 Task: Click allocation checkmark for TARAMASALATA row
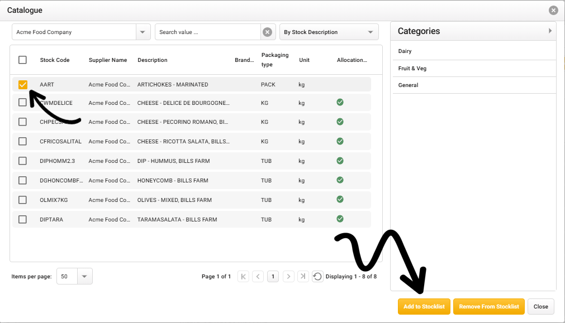[340, 219]
